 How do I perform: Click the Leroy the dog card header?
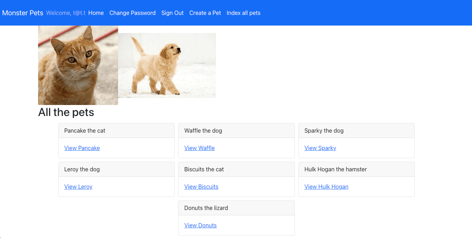[116, 169]
